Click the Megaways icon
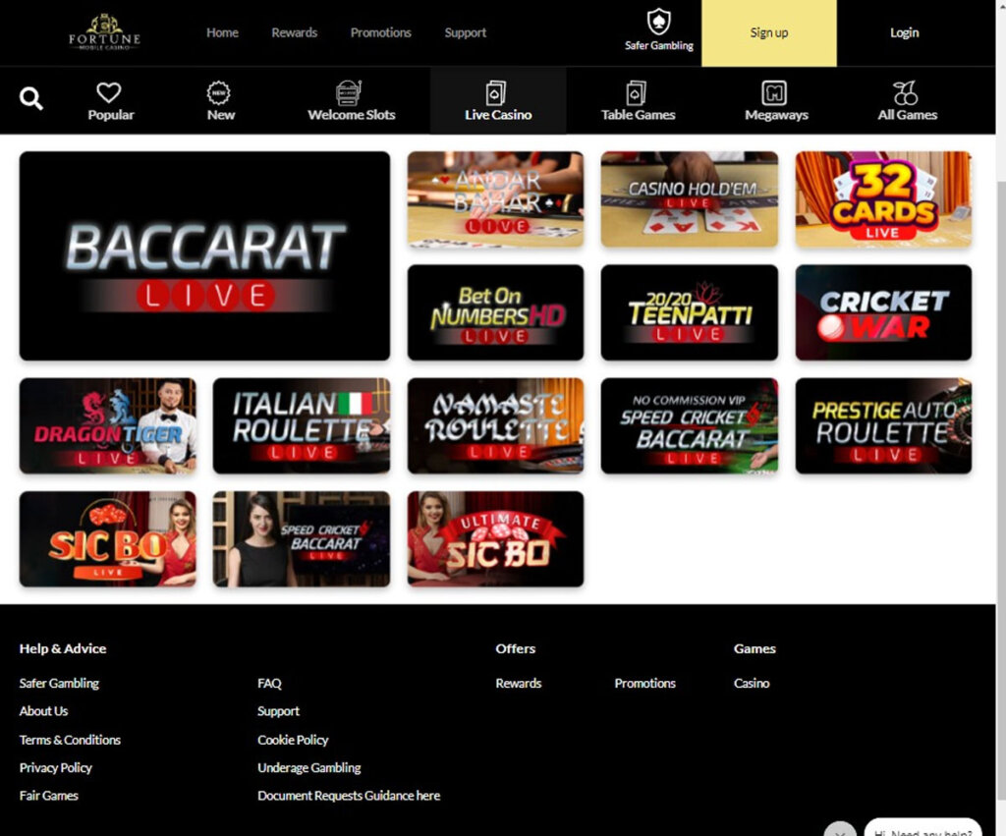The width and height of the screenshot is (1006, 836). 774,93
